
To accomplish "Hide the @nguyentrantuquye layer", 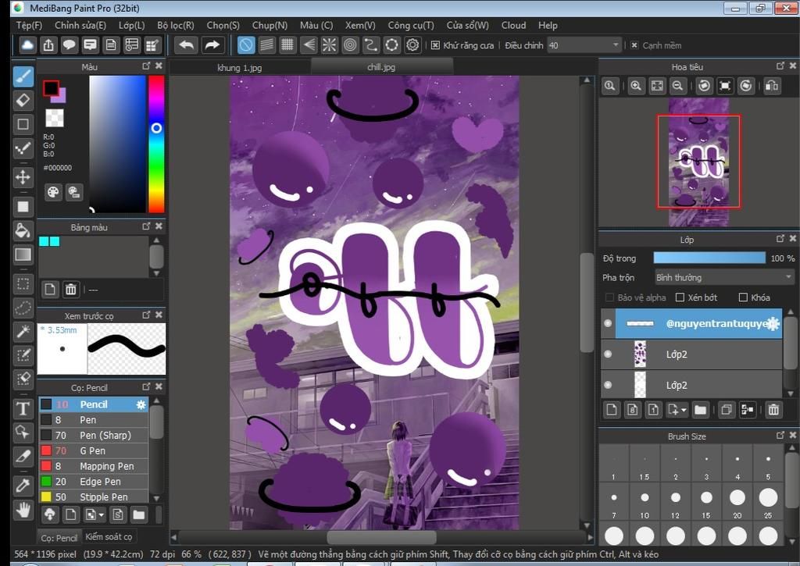I will (x=608, y=323).
